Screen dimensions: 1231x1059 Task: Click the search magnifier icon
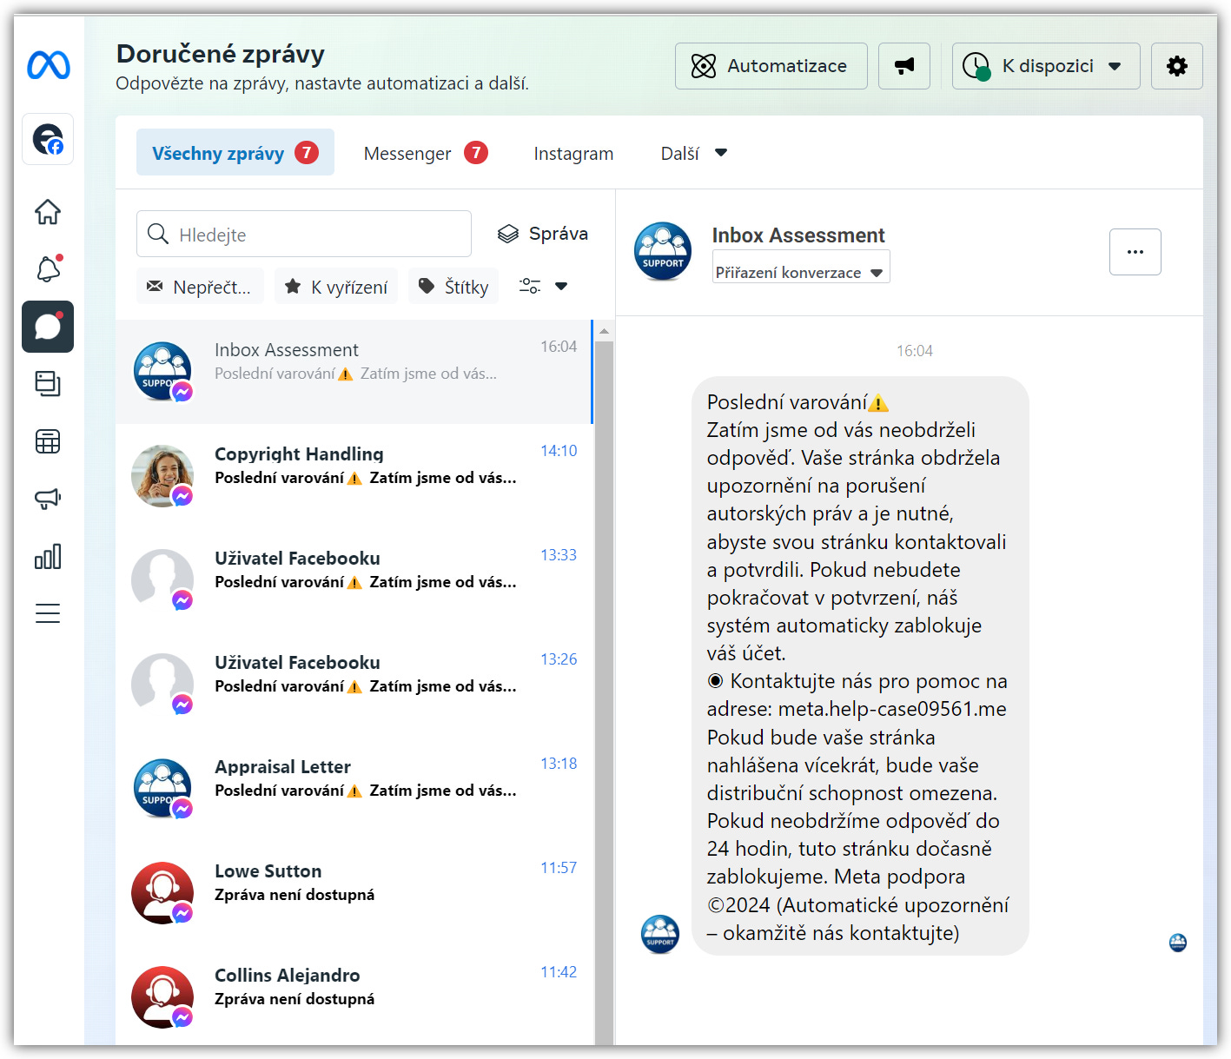pos(158,234)
